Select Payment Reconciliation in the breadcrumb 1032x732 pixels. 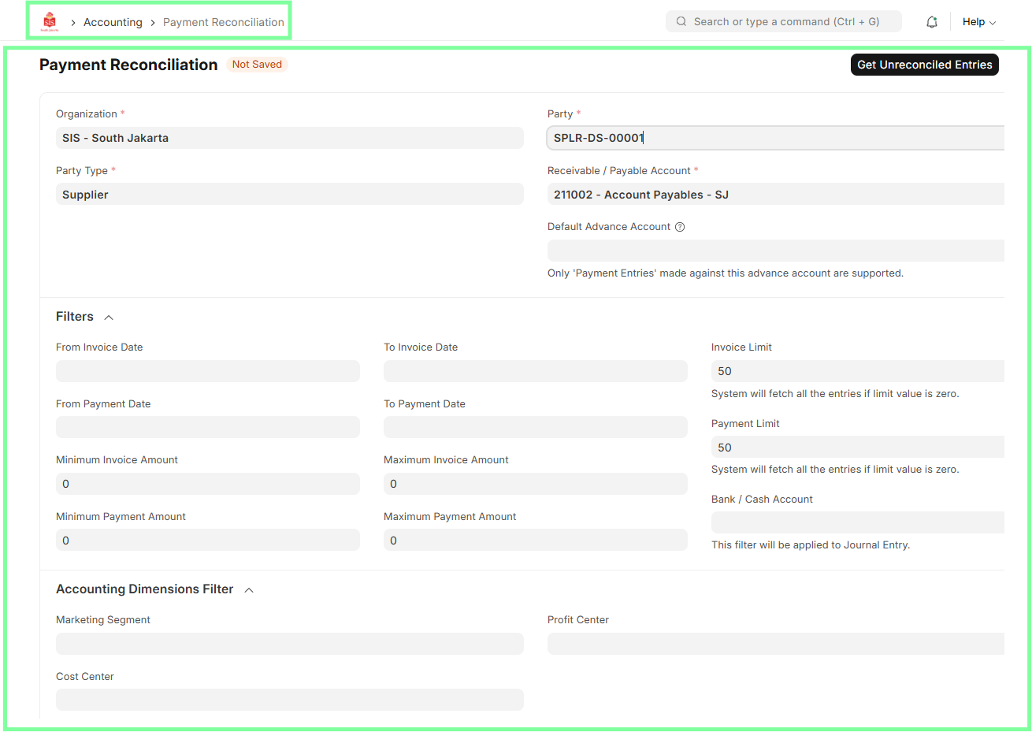[223, 22]
